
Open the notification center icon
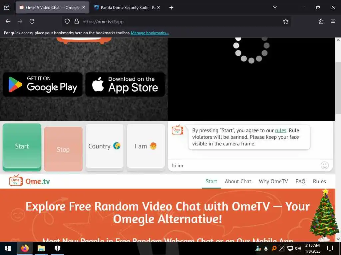[x=330, y=248]
